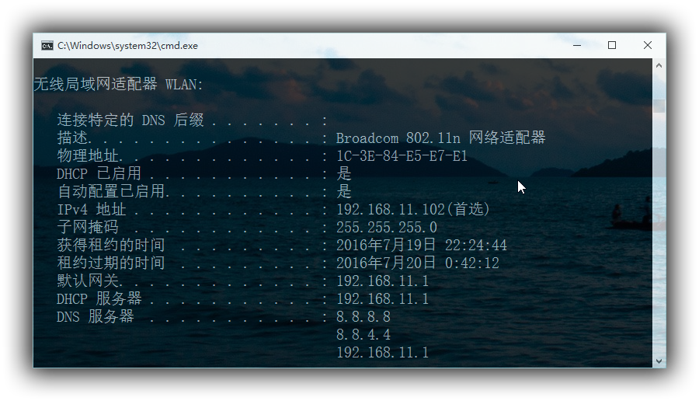699x401 pixels.
Task: Close the cmd.exe window
Action: click(648, 46)
